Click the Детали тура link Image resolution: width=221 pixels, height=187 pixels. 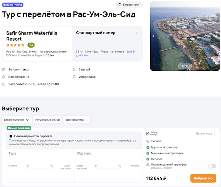(x=206, y=134)
